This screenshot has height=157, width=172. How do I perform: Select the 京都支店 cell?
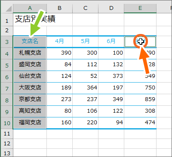(30, 100)
